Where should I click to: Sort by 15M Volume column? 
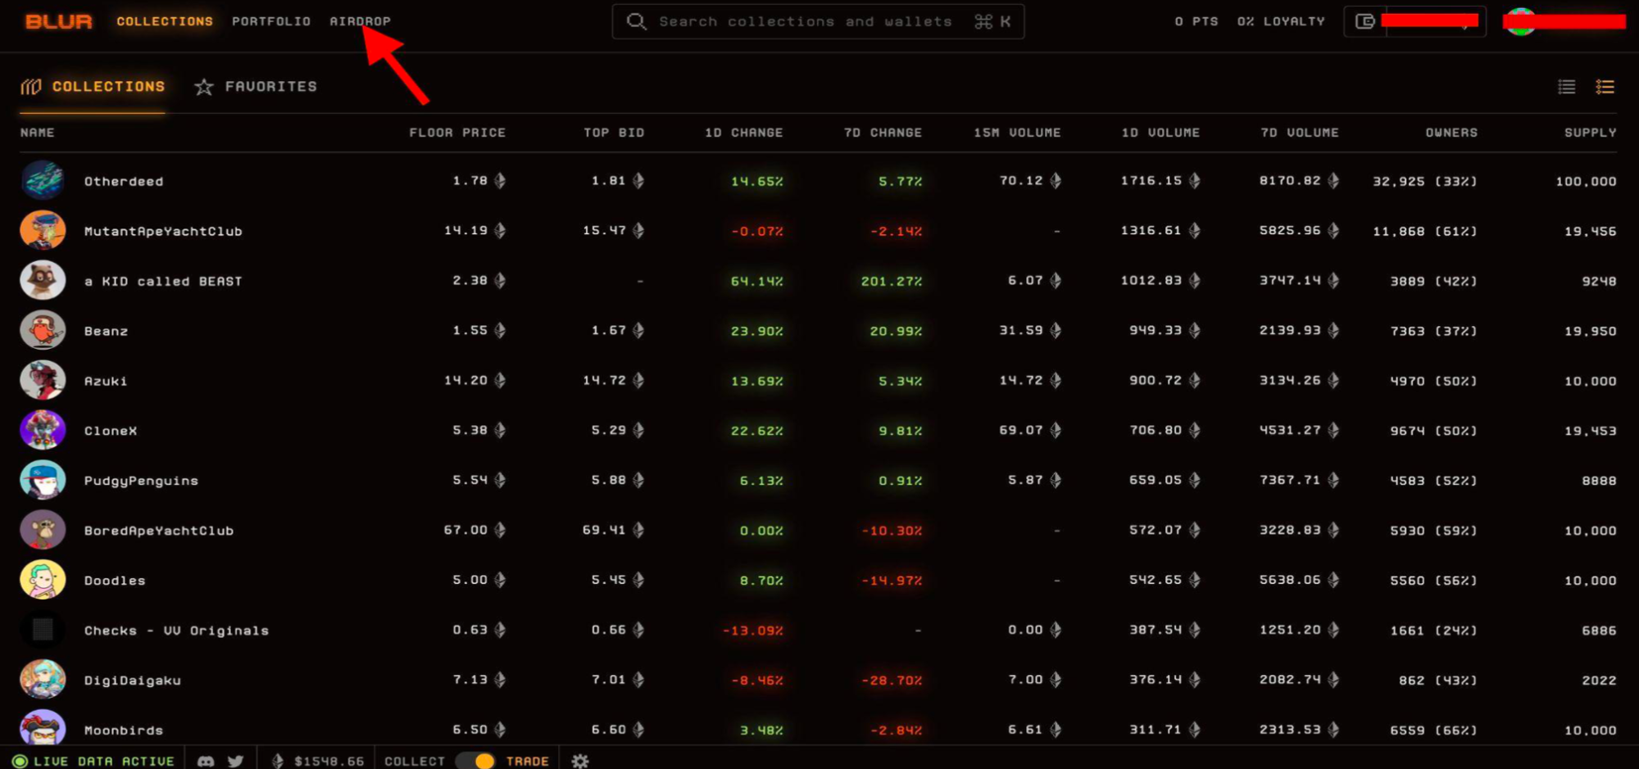tap(1017, 133)
